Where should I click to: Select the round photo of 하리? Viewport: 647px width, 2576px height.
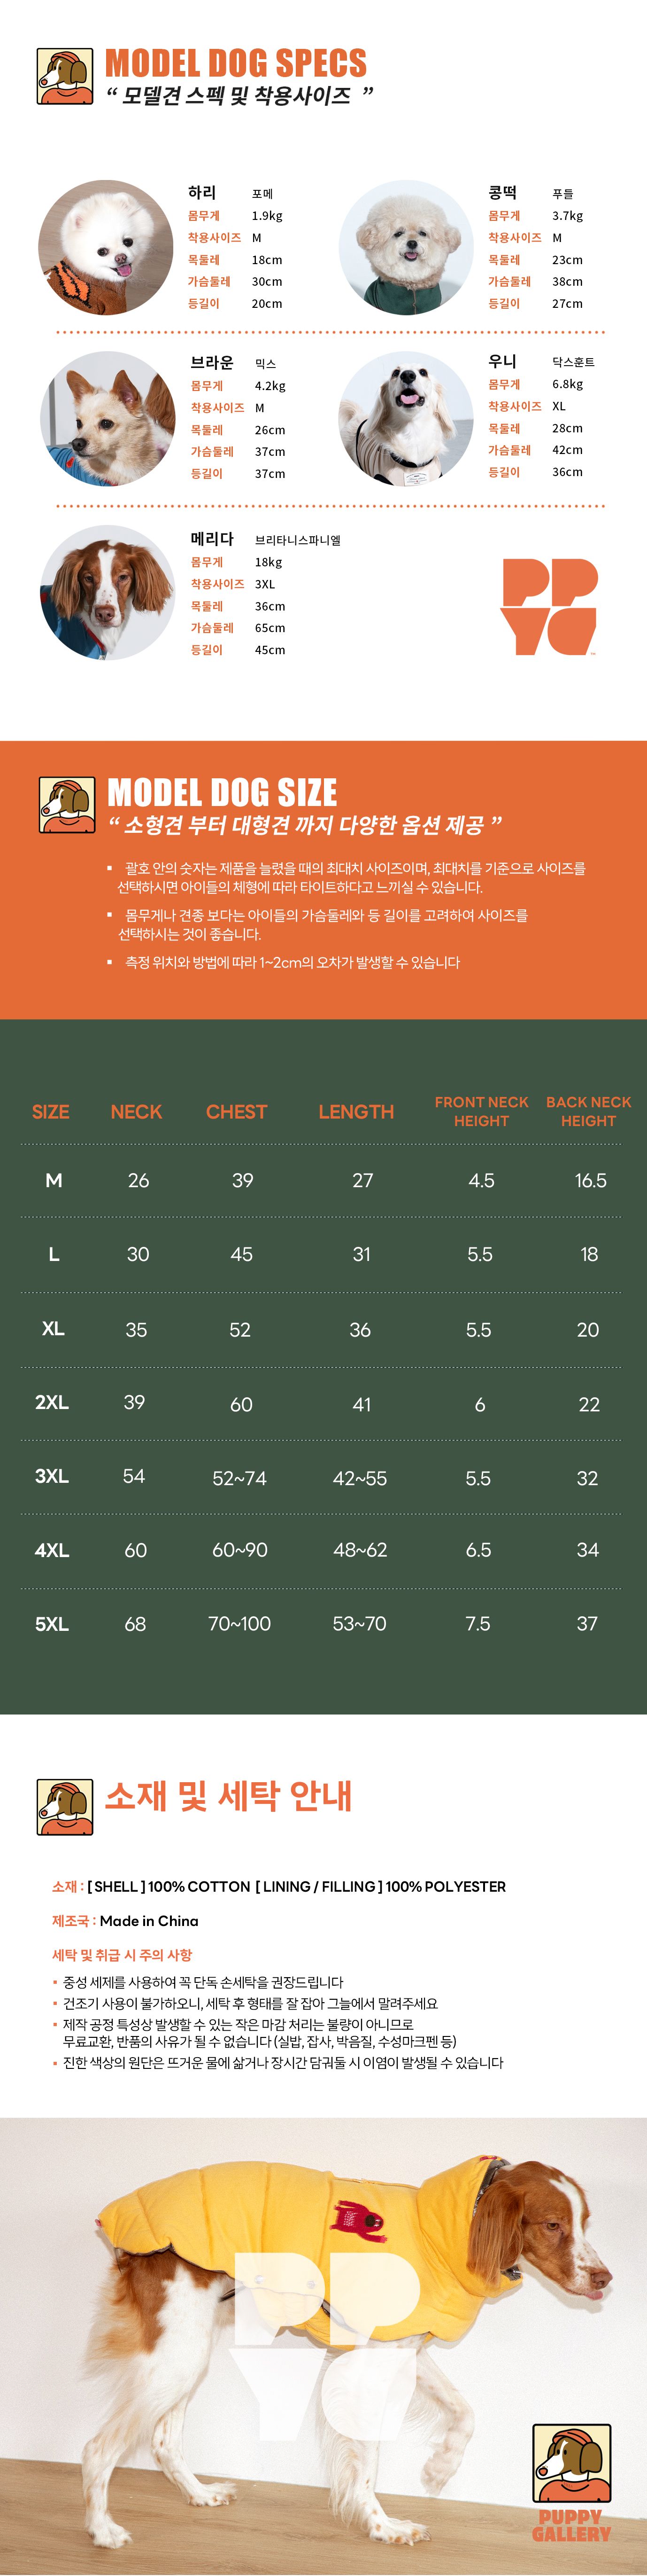(106, 248)
